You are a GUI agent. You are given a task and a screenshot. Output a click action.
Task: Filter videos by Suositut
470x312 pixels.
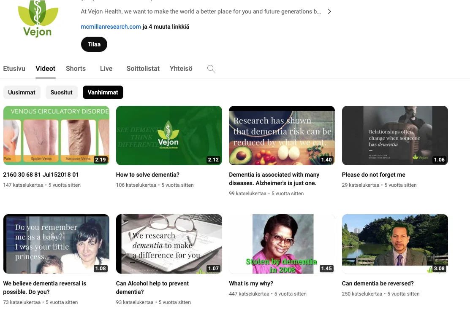pos(61,92)
